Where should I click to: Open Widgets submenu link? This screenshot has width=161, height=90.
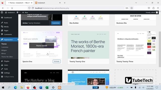[4, 50]
